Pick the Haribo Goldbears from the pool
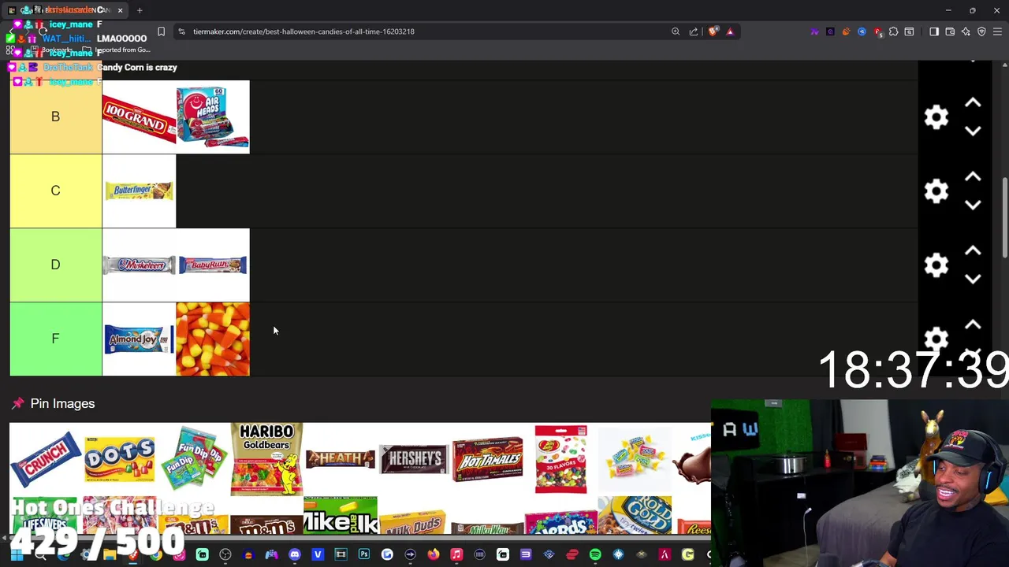Viewport: 1009px width, 567px height. coord(266,459)
